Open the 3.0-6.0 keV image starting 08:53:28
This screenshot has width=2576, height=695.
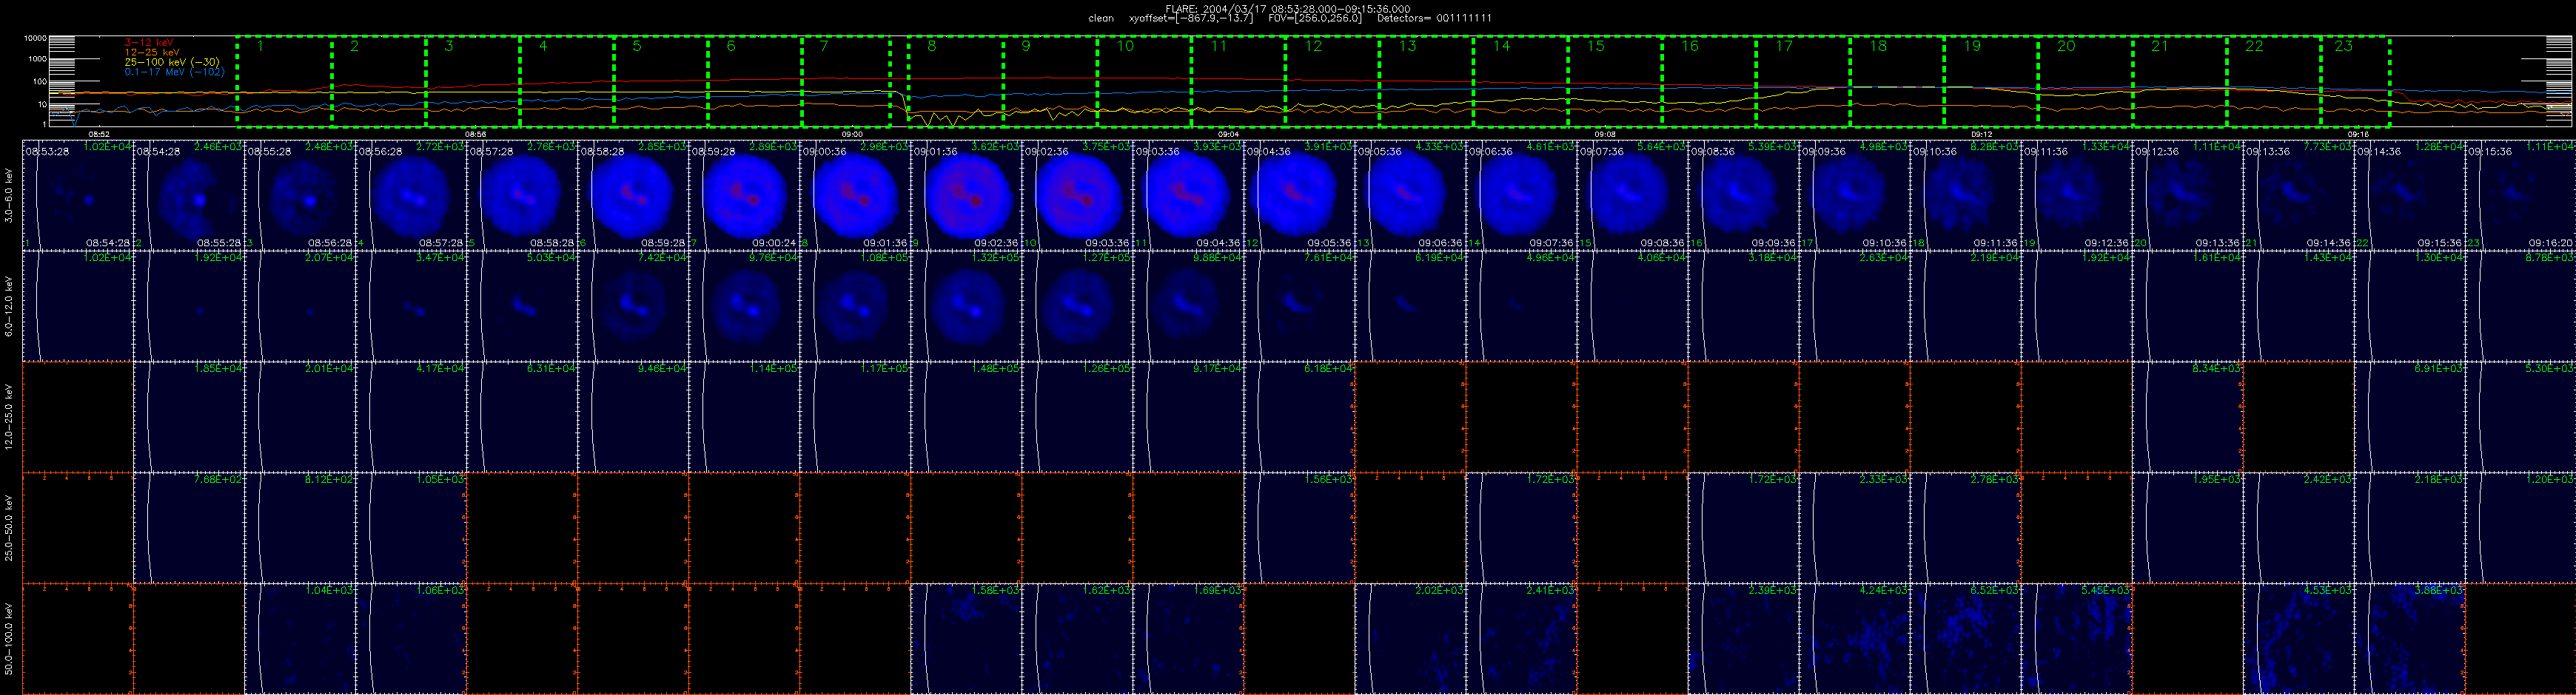[x=78, y=194]
